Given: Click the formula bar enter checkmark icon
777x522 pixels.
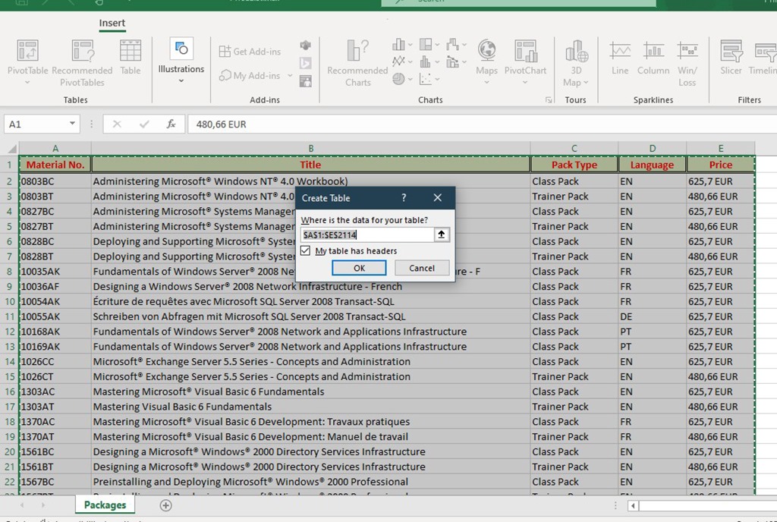Looking at the screenshot, I should coord(144,124).
